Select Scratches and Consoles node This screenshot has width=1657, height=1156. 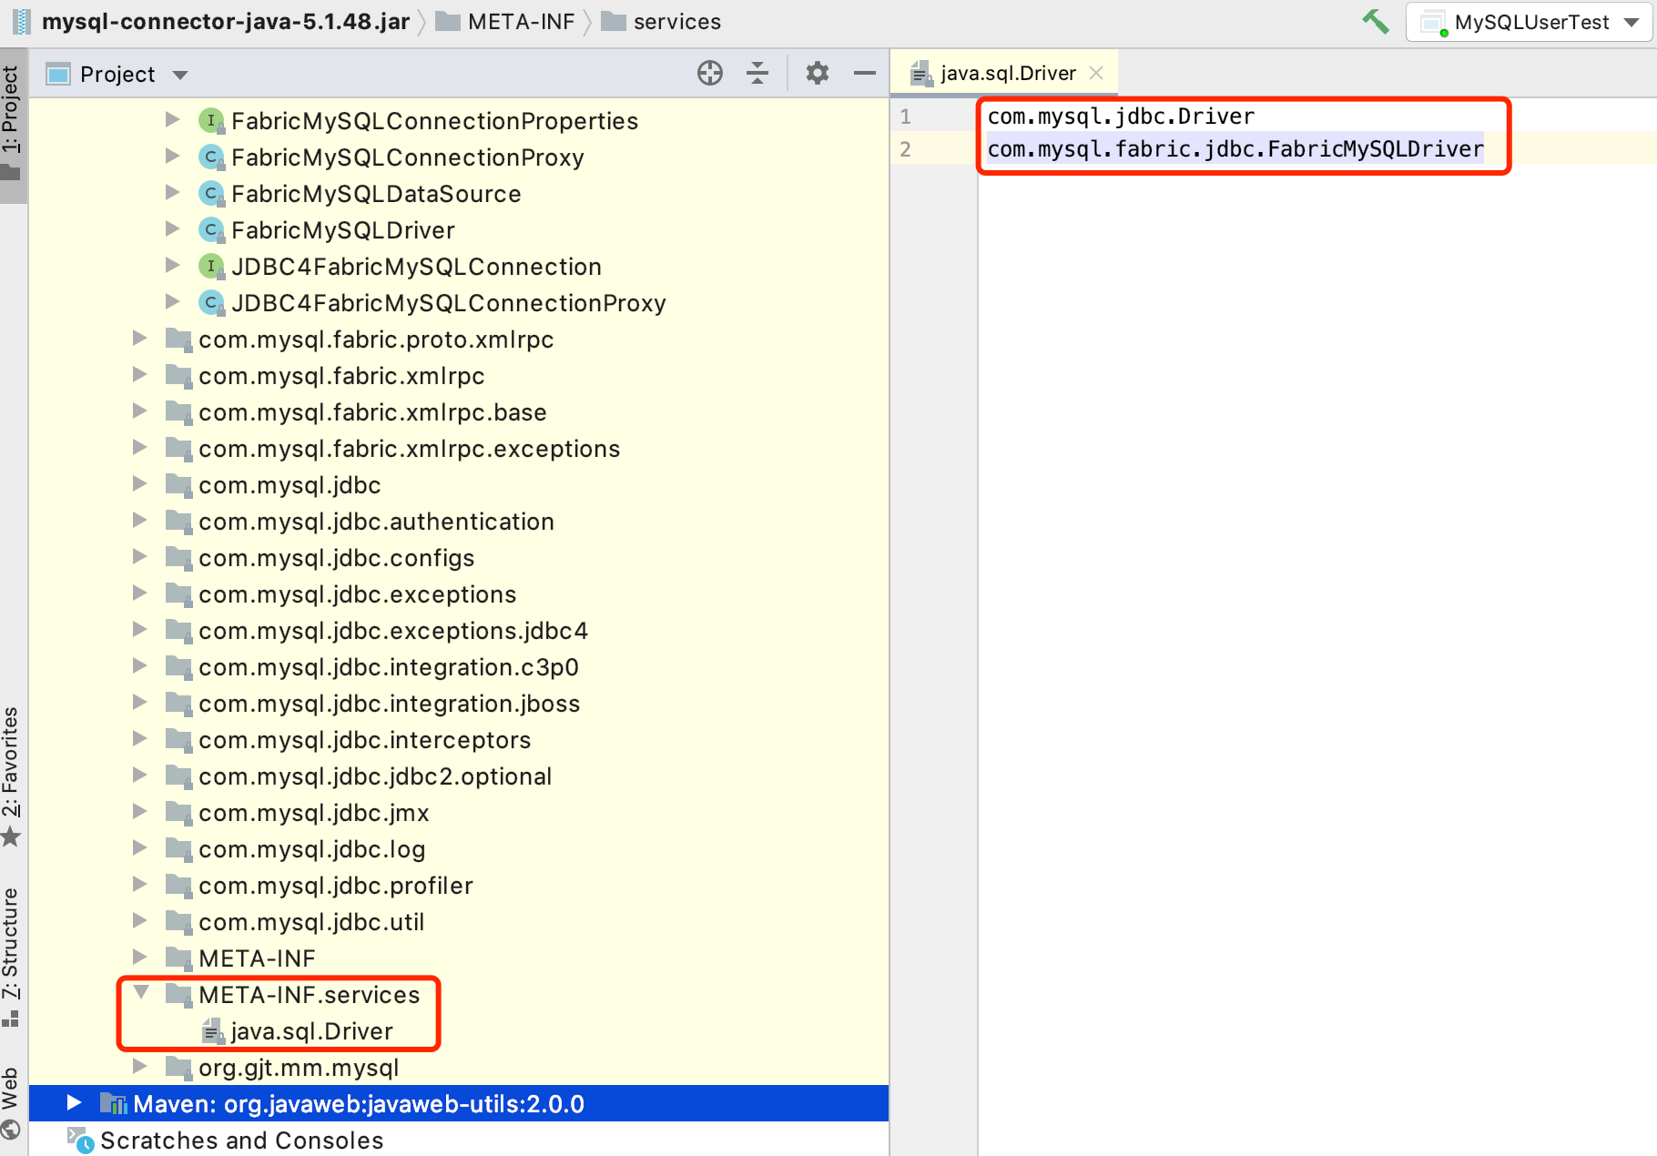click(241, 1141)
